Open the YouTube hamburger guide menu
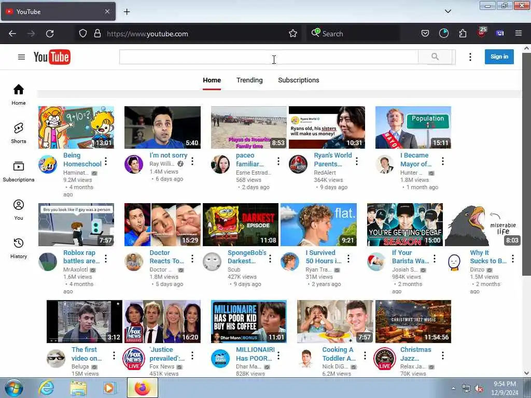The height and width of the screenshot is (398, 531). pos(21,57)
